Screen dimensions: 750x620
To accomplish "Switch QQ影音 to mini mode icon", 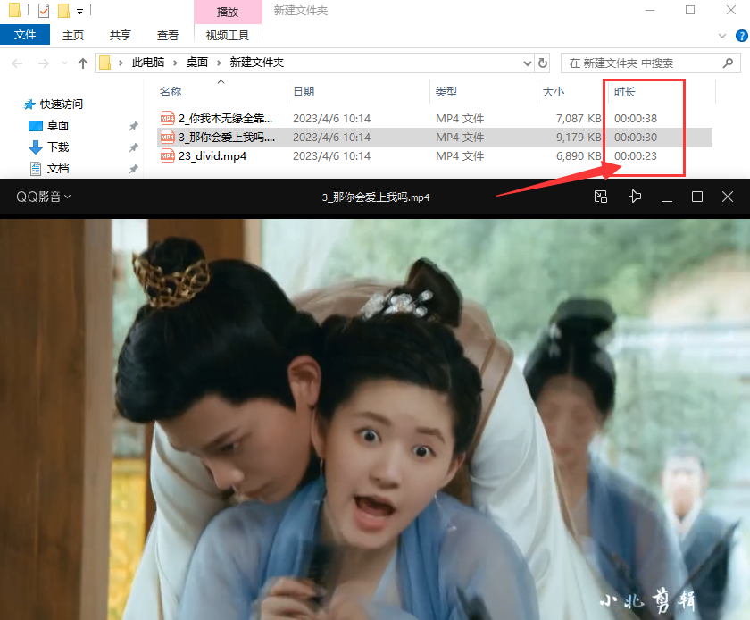I will pos(601,197).
